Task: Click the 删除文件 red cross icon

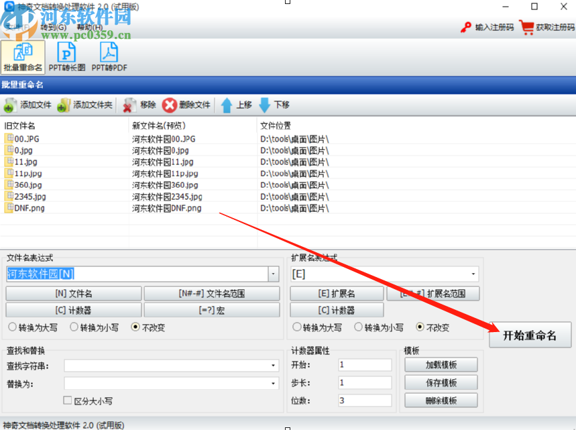Action: pyautogui.click(x=170, y=105)
